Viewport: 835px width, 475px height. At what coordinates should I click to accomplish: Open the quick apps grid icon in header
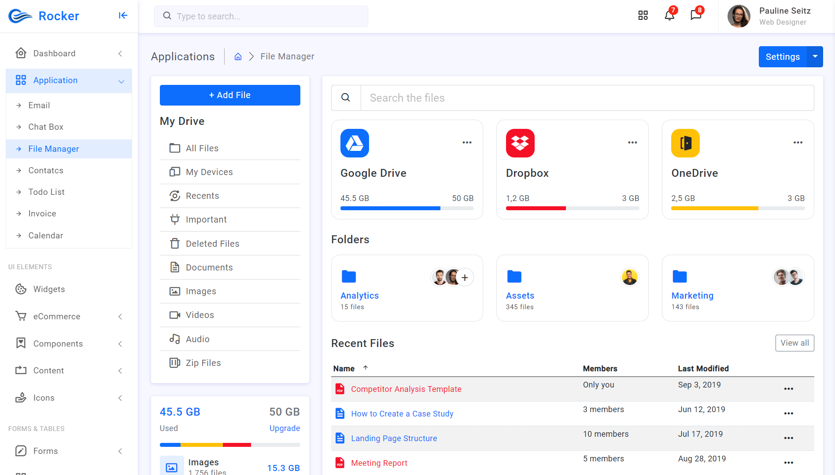[x=643, y=15]
